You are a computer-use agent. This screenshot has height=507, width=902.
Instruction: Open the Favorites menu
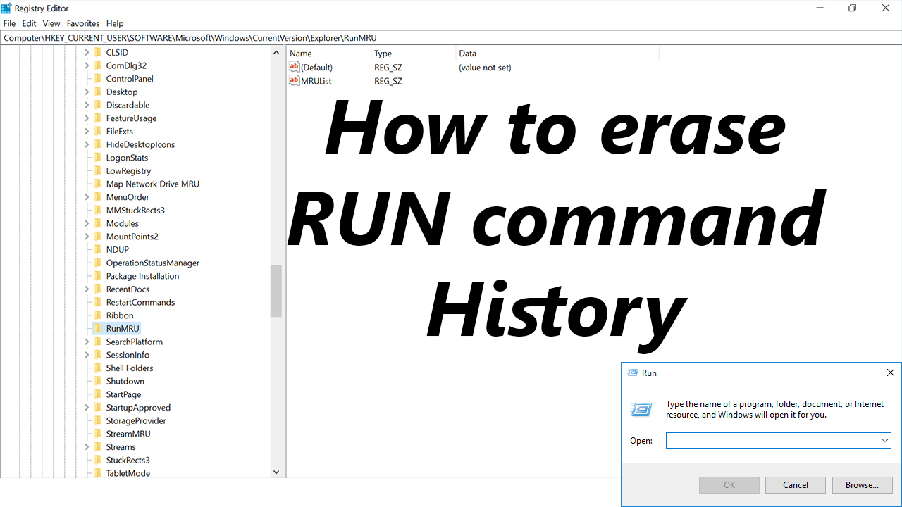tap(82, 23)
